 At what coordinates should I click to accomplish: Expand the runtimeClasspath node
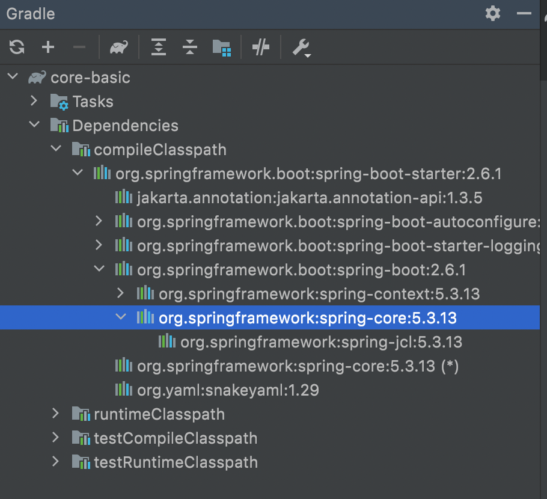[x=55, y=414]
